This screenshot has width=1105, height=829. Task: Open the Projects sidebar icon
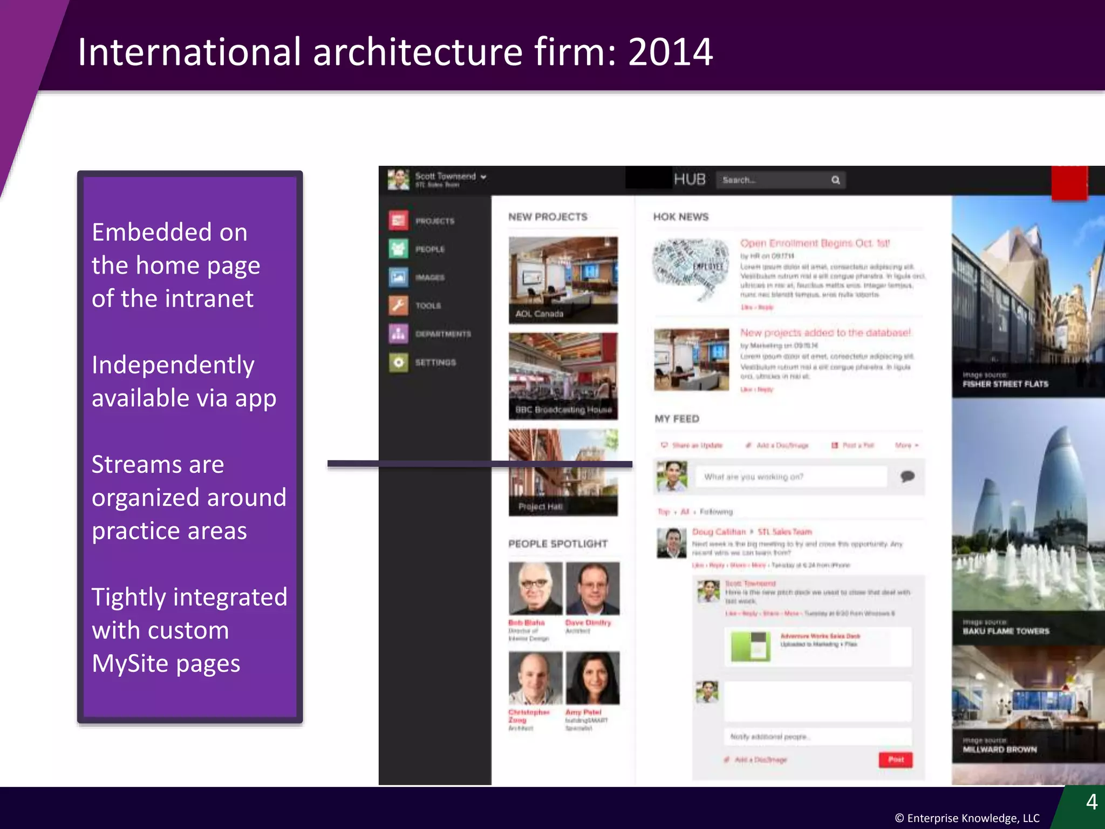pyautogui.click(x=399, y=221)
